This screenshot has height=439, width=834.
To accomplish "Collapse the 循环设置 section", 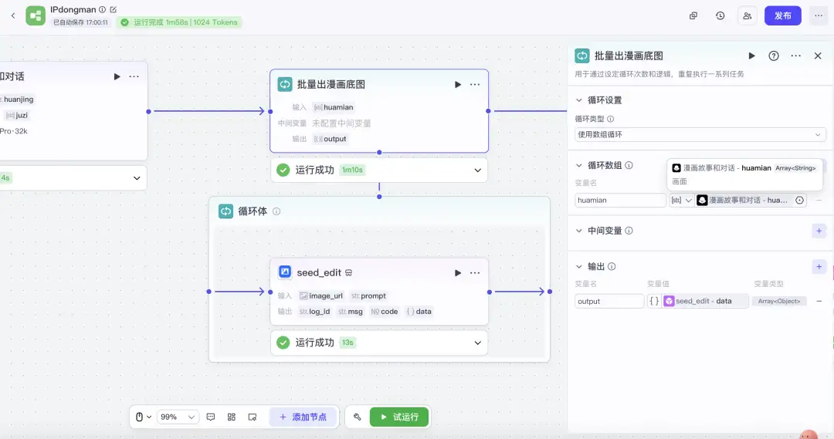I will click(578, 100).
